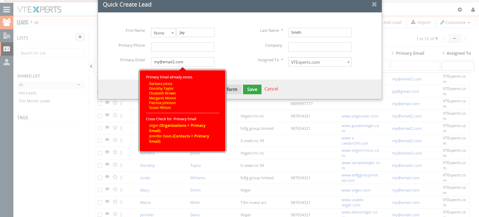Viewport: 479px width, 217px height.
Task: Open www.vtigeruser.com website link
Action: pyautogui.click(x=360, y=116)
